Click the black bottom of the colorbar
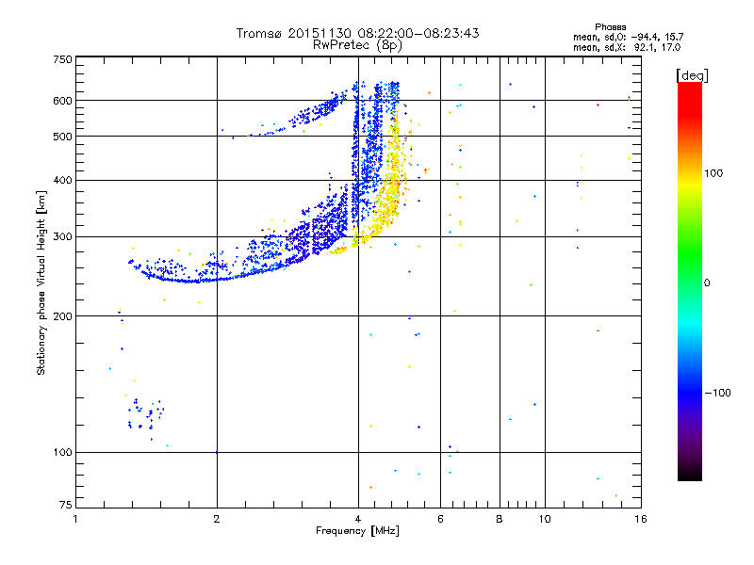Image resolution: width=754 pixels, height=565 pixels. pos(690,474)
